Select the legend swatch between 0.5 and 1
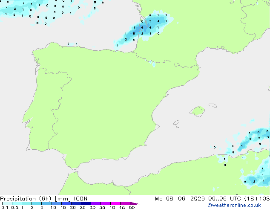The width and height of the screenshot is (270, 209). coord(17,203)
